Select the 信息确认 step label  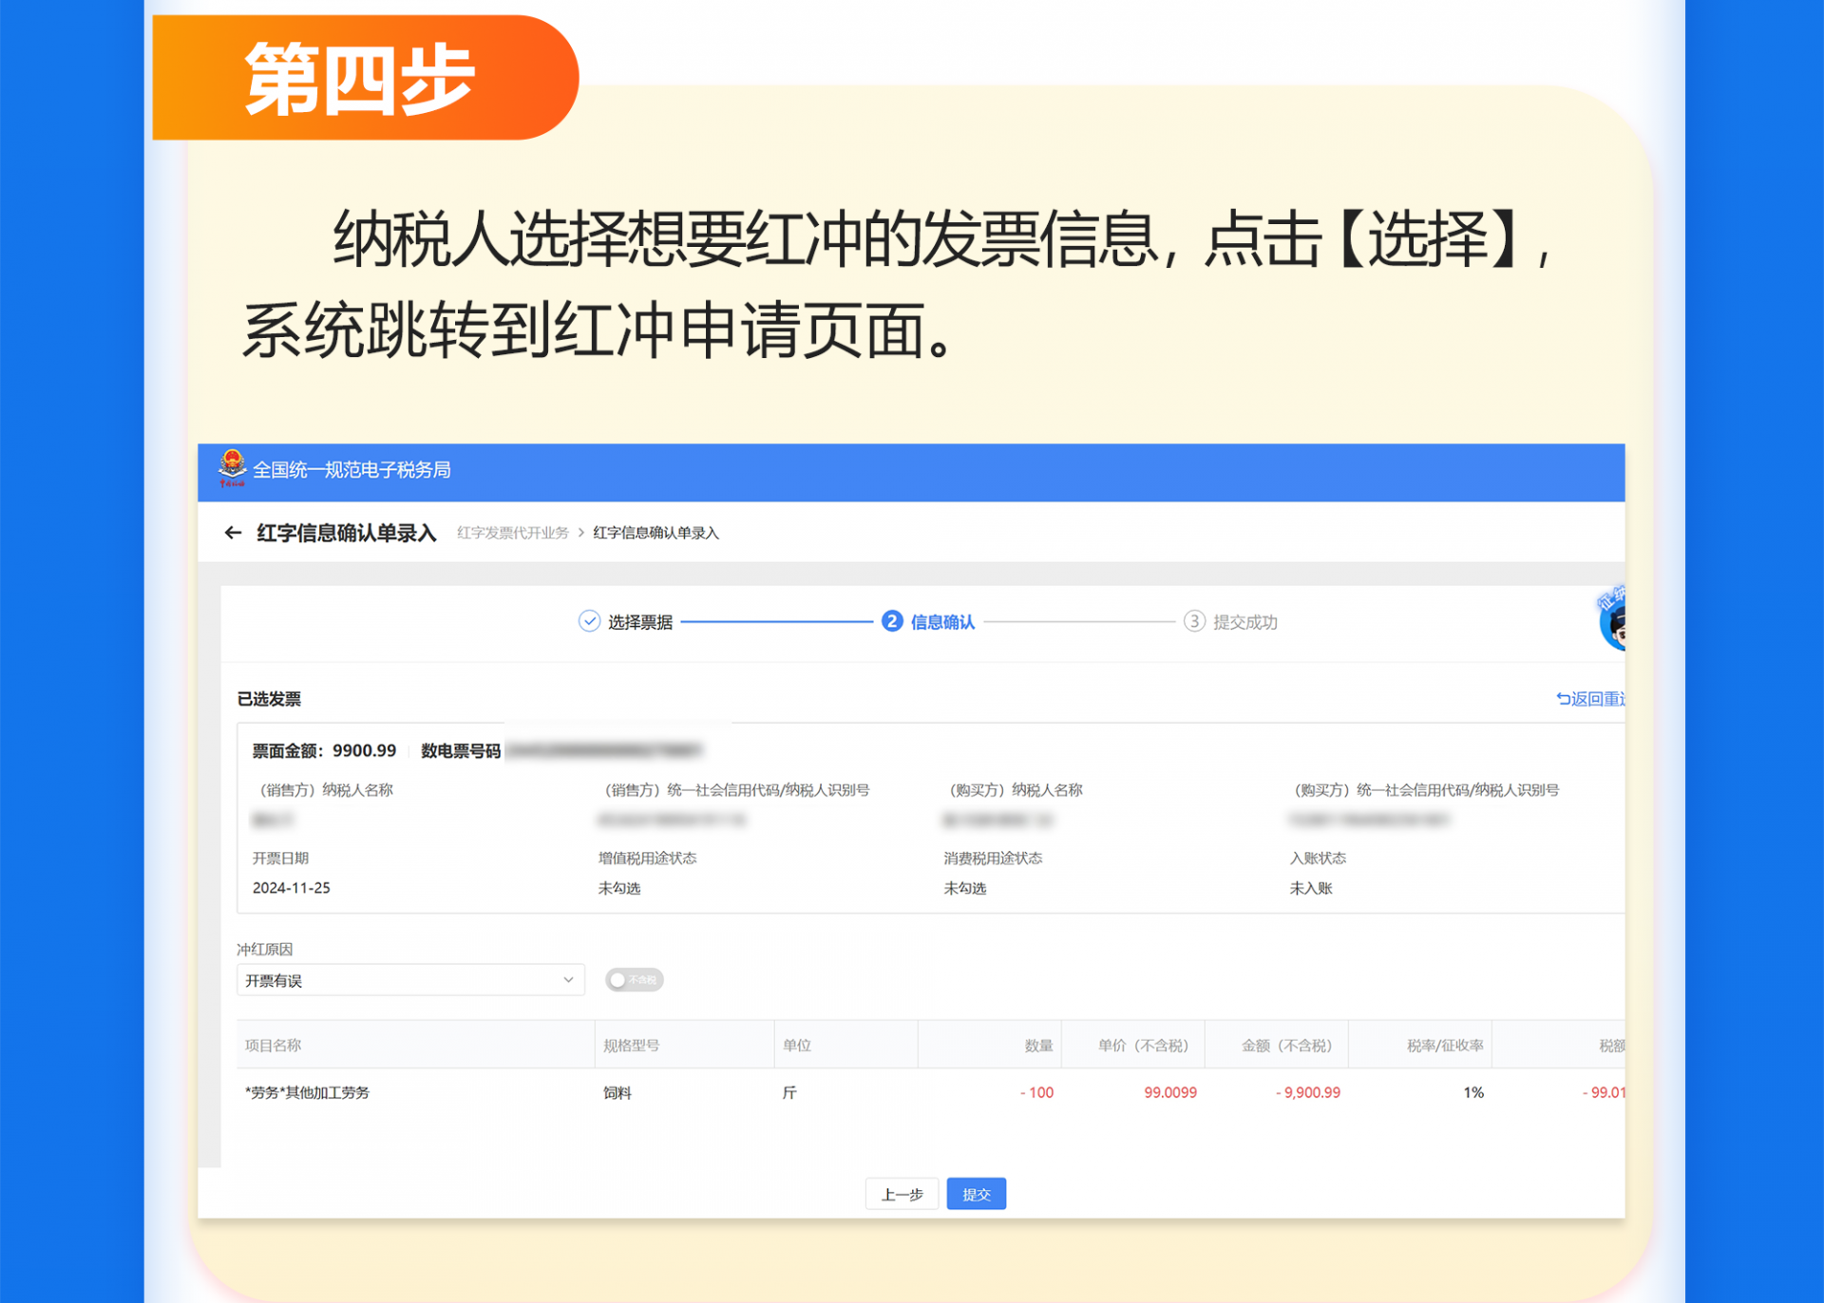tap(942, 622)
